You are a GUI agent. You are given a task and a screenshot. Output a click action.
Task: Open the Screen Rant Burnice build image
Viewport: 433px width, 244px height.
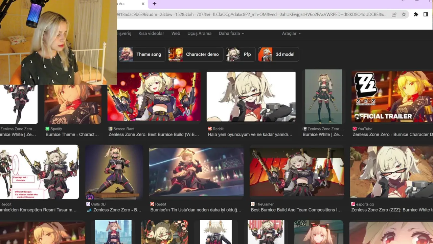pyautogui.click(x=154, y=96)
